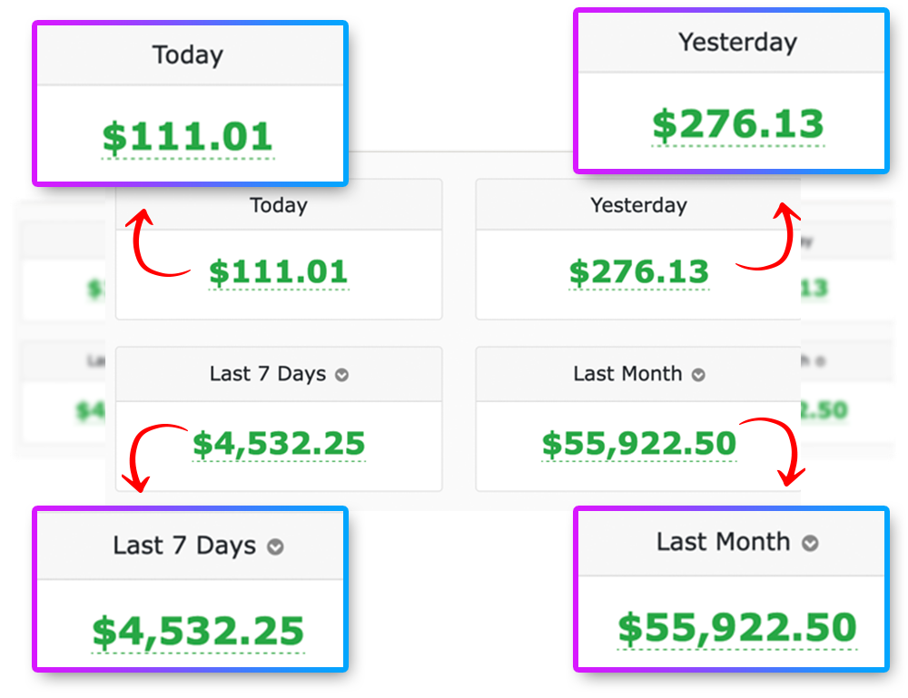The width and height of the screenshot is (908, 698).
Task: Select enlarged $4,532.25 earnings in bottom-left card
Action: click(x=198, y=631)
